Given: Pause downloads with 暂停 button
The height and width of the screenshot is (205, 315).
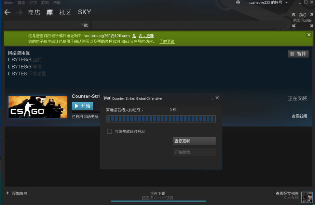Looking at the screenshot, I should click(x=298, y=54).
